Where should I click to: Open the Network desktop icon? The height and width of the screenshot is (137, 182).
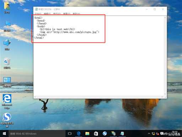[x=7, y=45]
